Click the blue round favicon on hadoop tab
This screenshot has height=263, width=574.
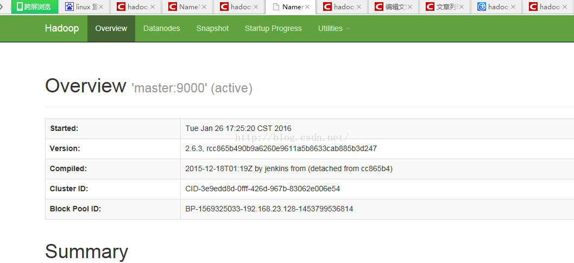[x=482, y=7]
